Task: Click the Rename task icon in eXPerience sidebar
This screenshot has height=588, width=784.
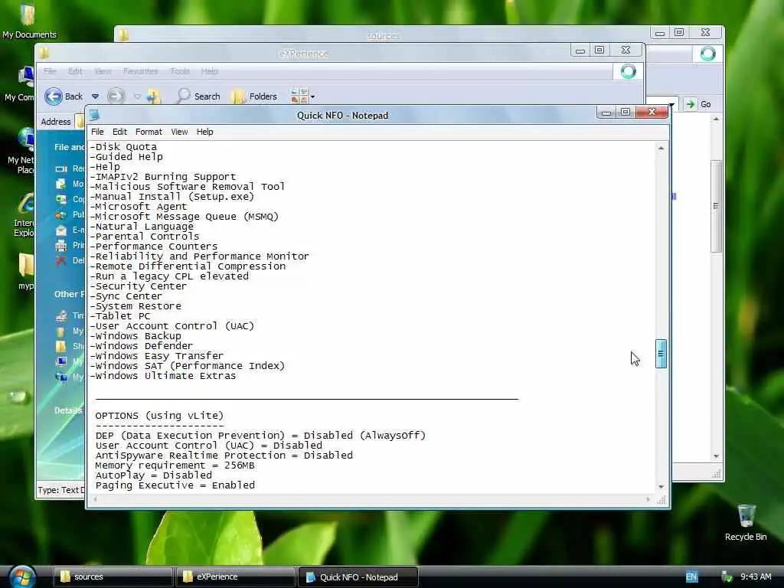Action: pos(61,169)
